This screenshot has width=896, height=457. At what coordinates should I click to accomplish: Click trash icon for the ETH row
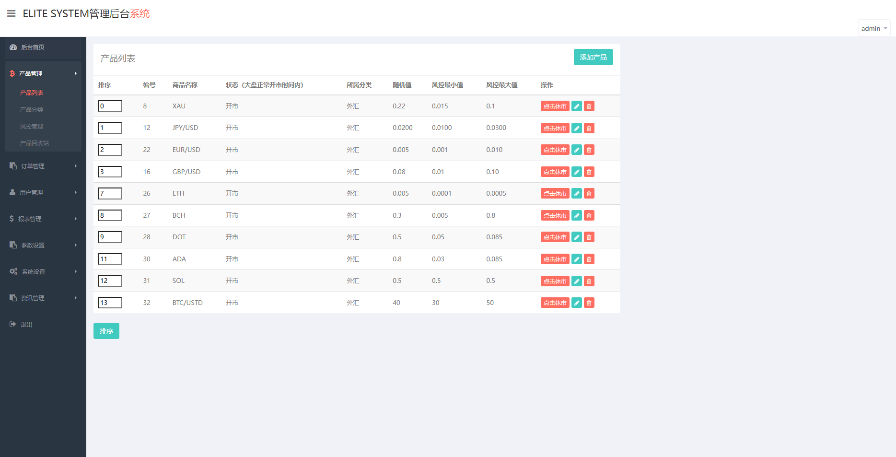(589, 194)
